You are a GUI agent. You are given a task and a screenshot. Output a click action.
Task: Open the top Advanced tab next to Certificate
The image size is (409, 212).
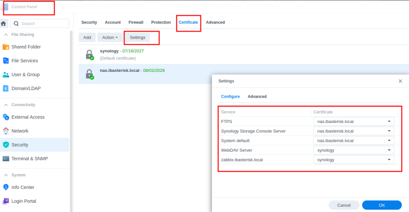point(215,22)
